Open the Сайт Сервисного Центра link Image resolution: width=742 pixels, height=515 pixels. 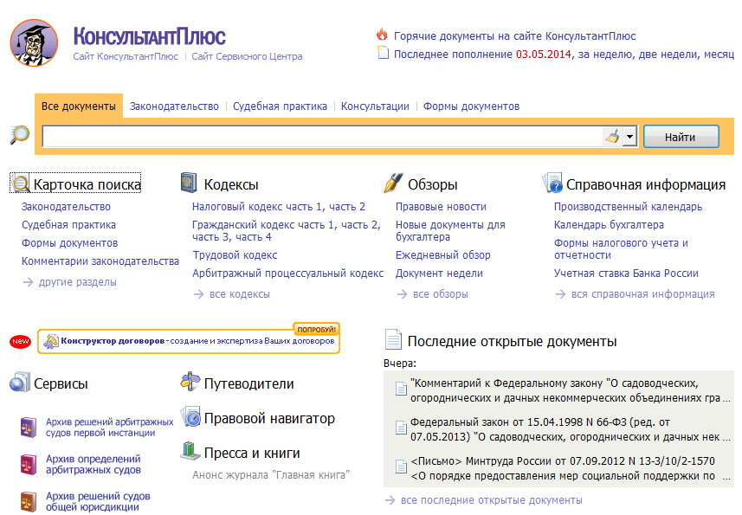[247, 56]
